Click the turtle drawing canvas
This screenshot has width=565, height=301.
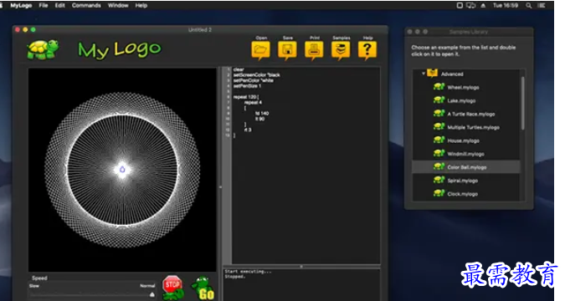tap(122, 170)
